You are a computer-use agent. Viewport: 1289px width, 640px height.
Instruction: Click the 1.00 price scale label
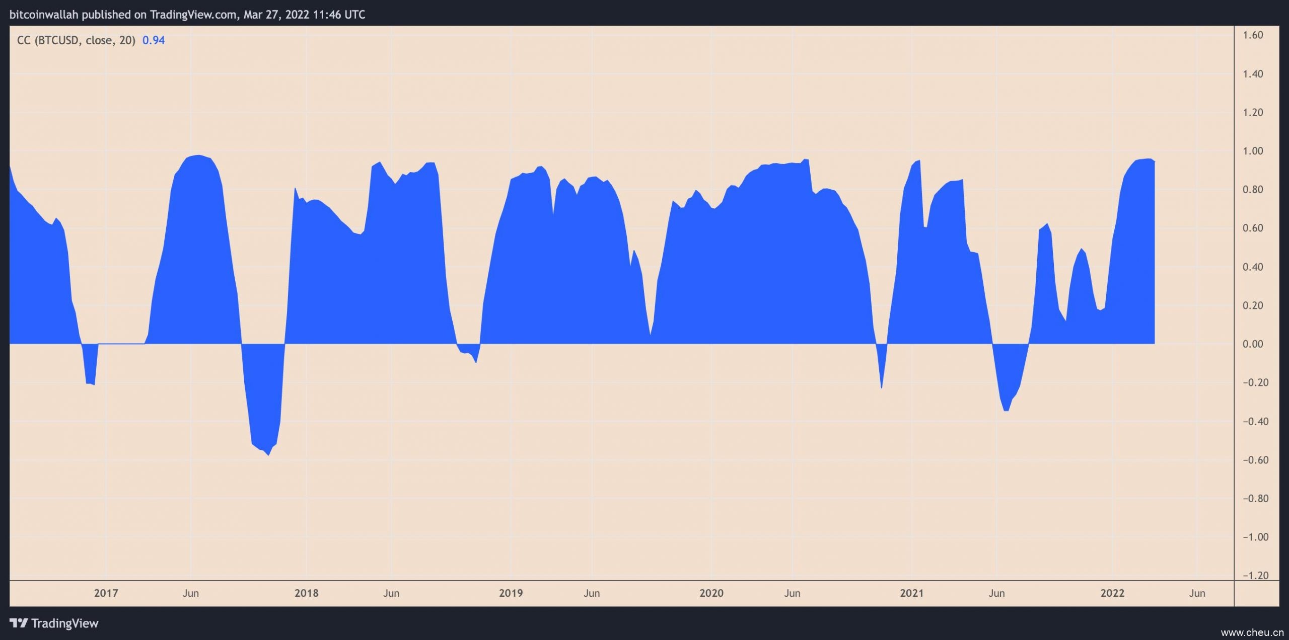(1252, 151)
